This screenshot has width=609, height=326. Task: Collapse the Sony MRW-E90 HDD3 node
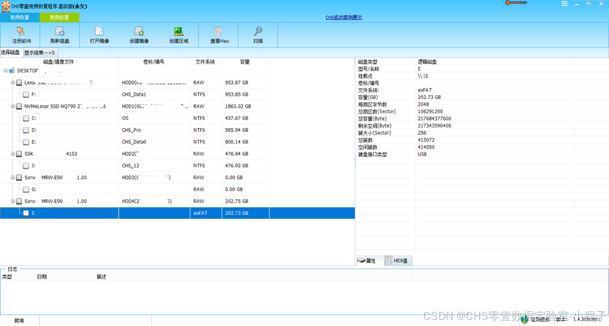(12, 178)
